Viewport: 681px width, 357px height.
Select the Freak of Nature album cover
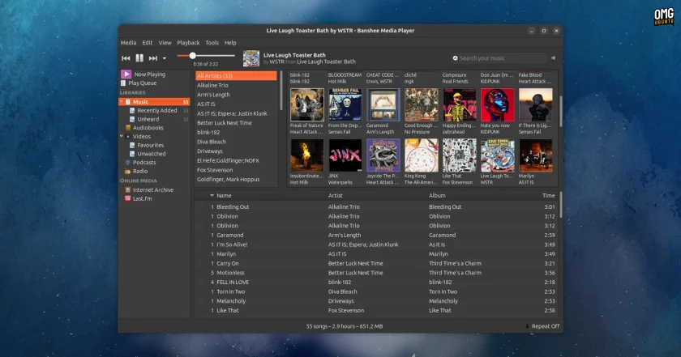(306, 104)
